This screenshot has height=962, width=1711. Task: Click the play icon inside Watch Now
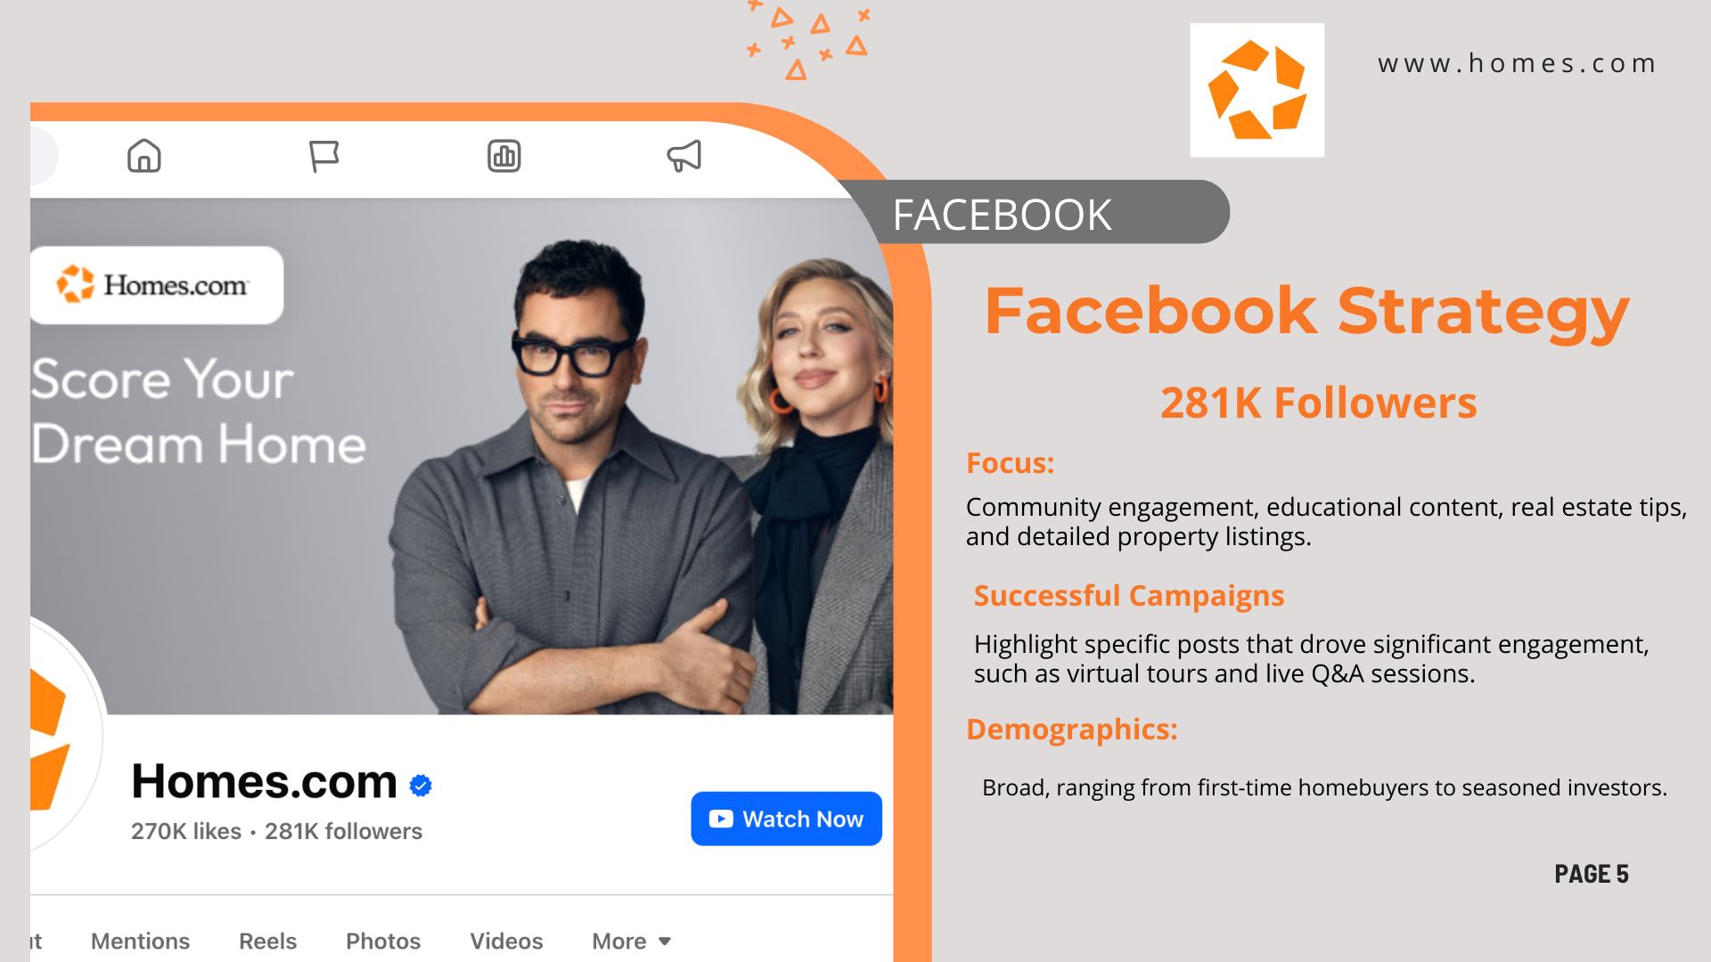pos(721,819)
